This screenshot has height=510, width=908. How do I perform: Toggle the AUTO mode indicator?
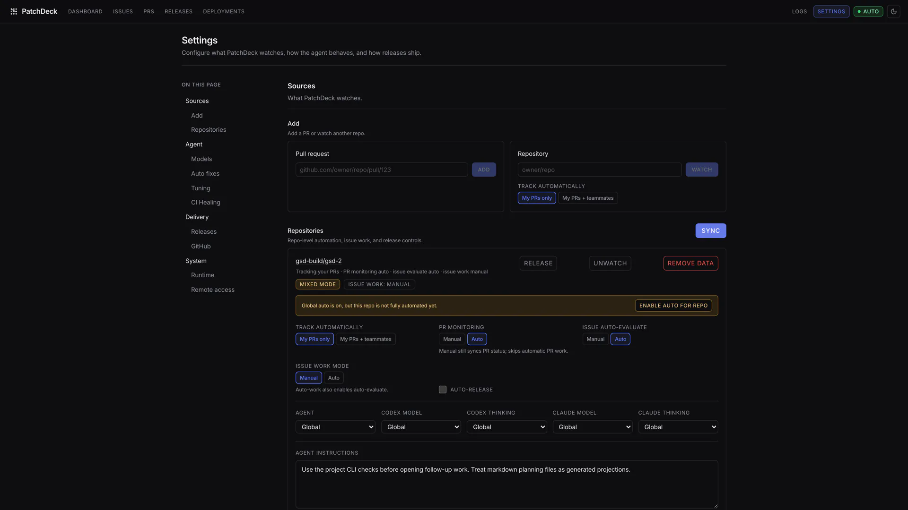tap(868, 11)
